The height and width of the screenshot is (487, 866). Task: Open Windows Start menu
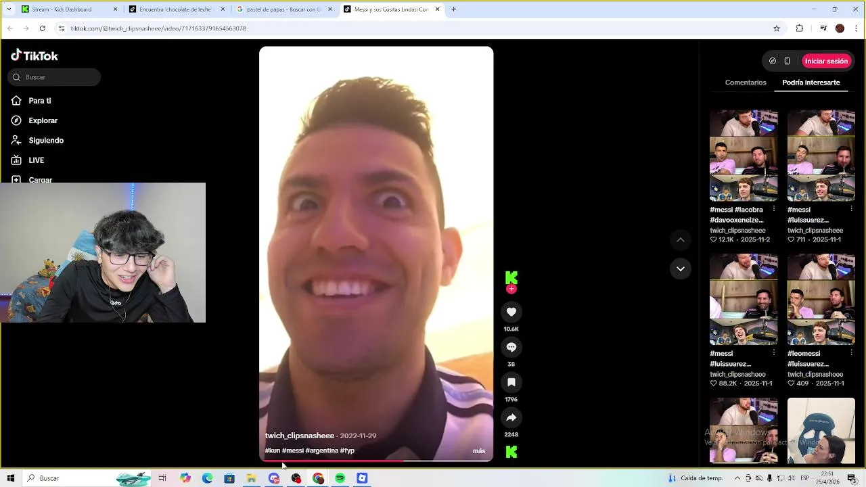(x=11, y=478)
